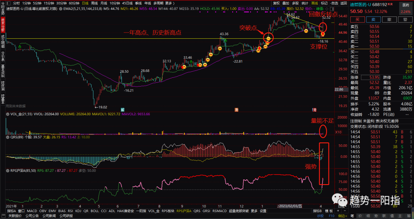Click the 细 tab at bottom right

click(368, 216)
